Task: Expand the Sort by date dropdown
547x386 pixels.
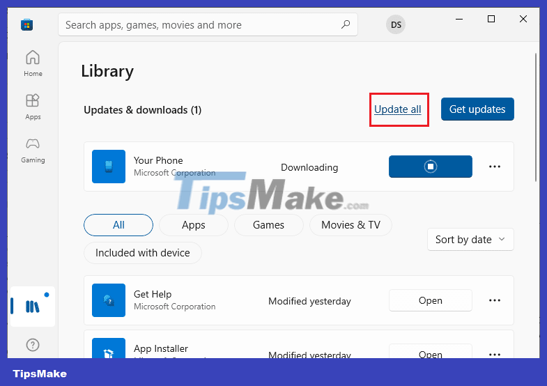Action: point(470,240)
